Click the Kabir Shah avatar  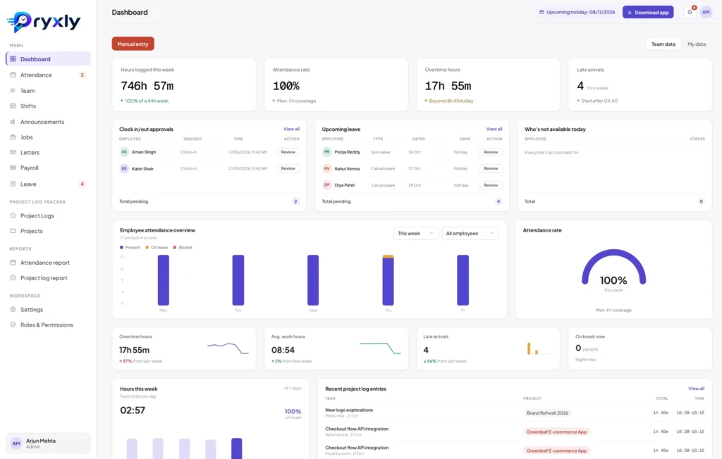point(124,168)
